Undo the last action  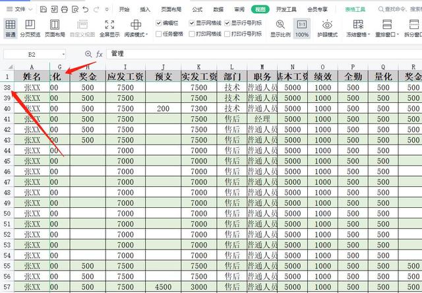tap(86, 9)
